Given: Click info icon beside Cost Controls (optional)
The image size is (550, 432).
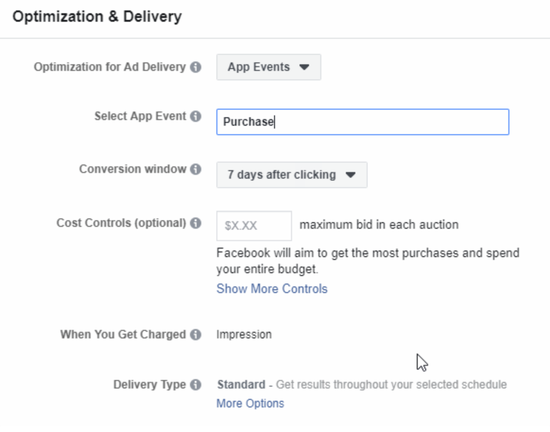Looking at the screenshot, I should tap(196, 223).
